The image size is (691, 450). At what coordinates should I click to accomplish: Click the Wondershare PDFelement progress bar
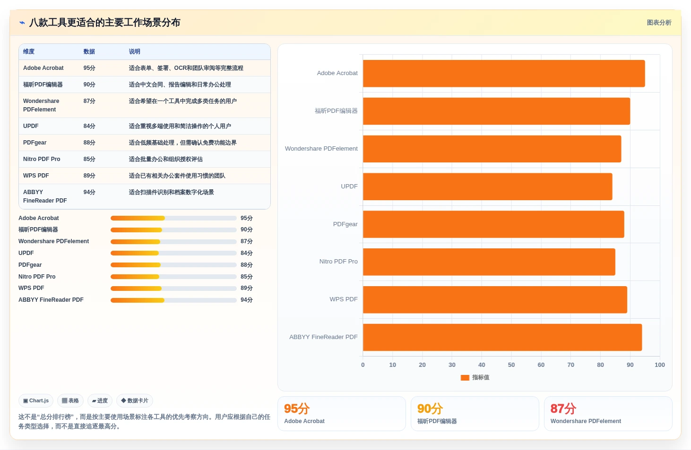click(x=173, y=242)
